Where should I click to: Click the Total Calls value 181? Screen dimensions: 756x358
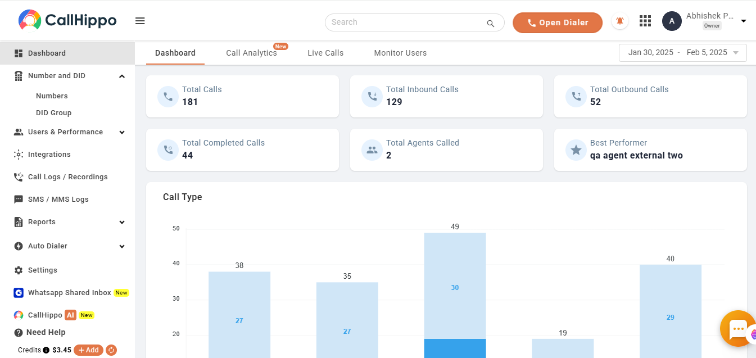[190, 102]
